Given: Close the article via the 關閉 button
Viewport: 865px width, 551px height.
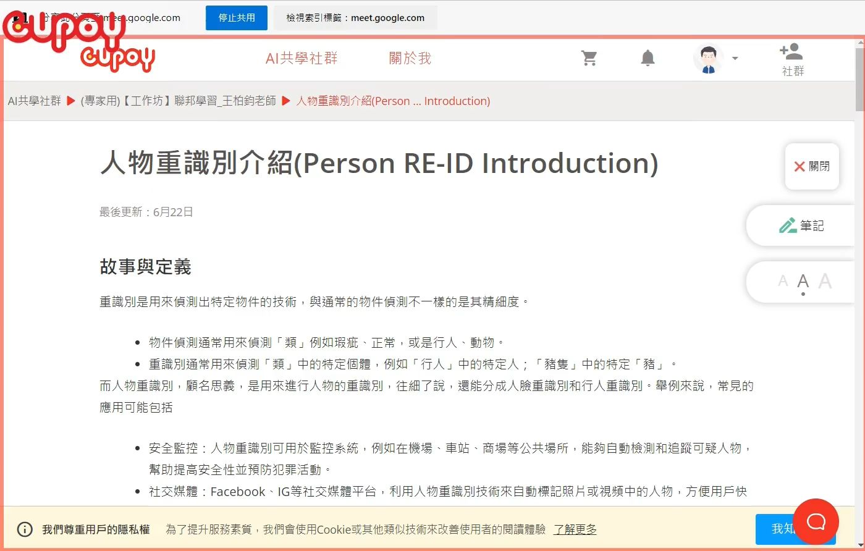Looking at the screenshot, I should point(811,166).
